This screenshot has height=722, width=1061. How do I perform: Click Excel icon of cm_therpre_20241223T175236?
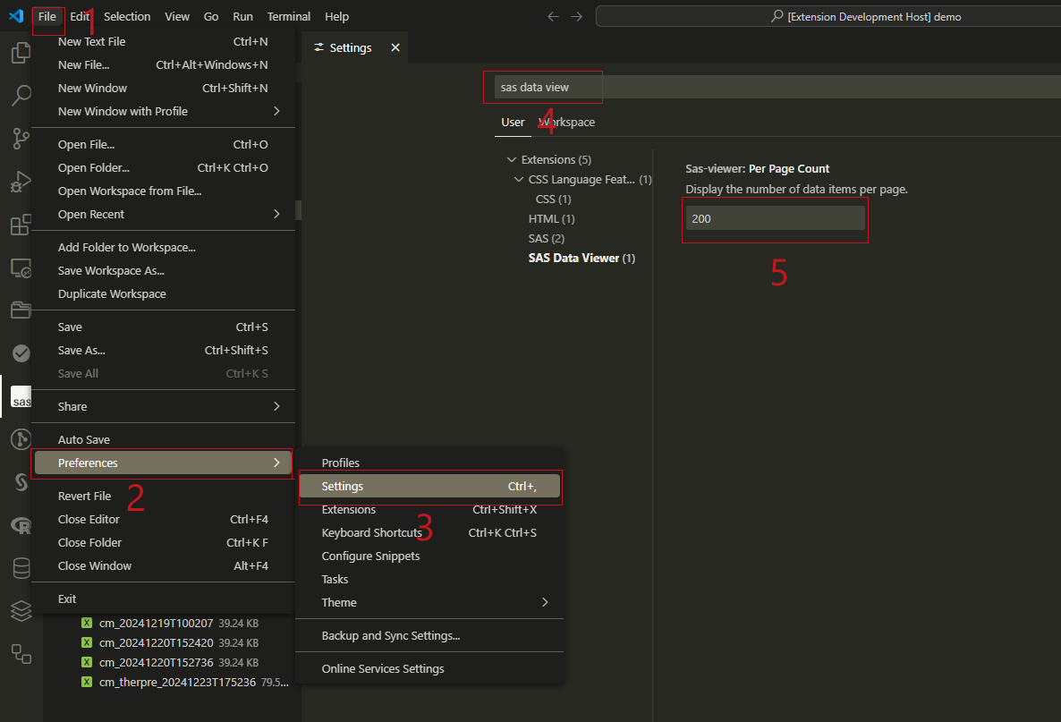coord(87,682)
